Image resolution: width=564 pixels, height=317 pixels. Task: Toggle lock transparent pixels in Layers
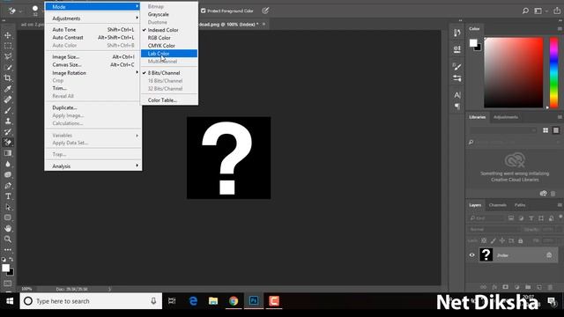tap(484, 240)
